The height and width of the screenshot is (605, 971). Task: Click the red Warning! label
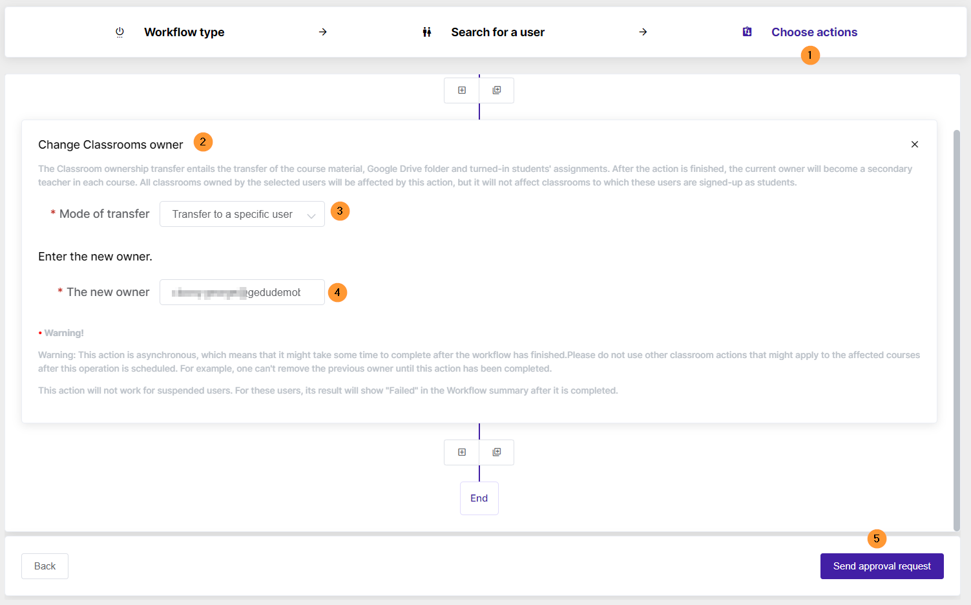click(x=64, y=333)
